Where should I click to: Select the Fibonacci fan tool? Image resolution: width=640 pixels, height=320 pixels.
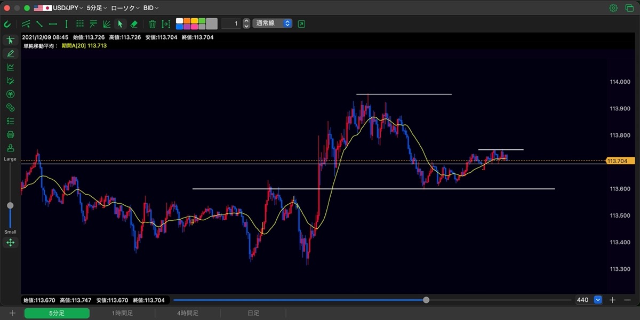point(107,24)
